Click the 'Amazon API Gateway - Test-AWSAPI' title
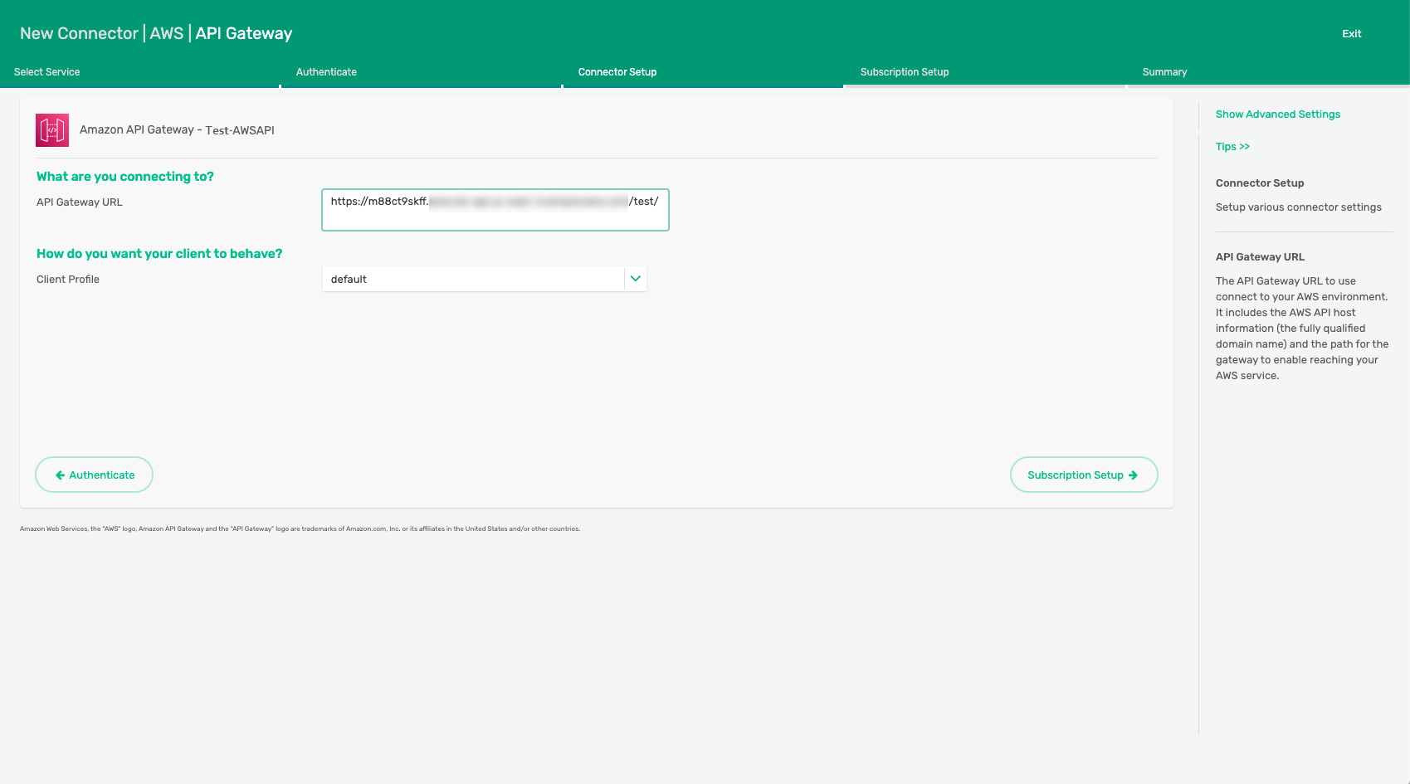The width and height of the screenshot is (1410, 784). coord(177,130)
